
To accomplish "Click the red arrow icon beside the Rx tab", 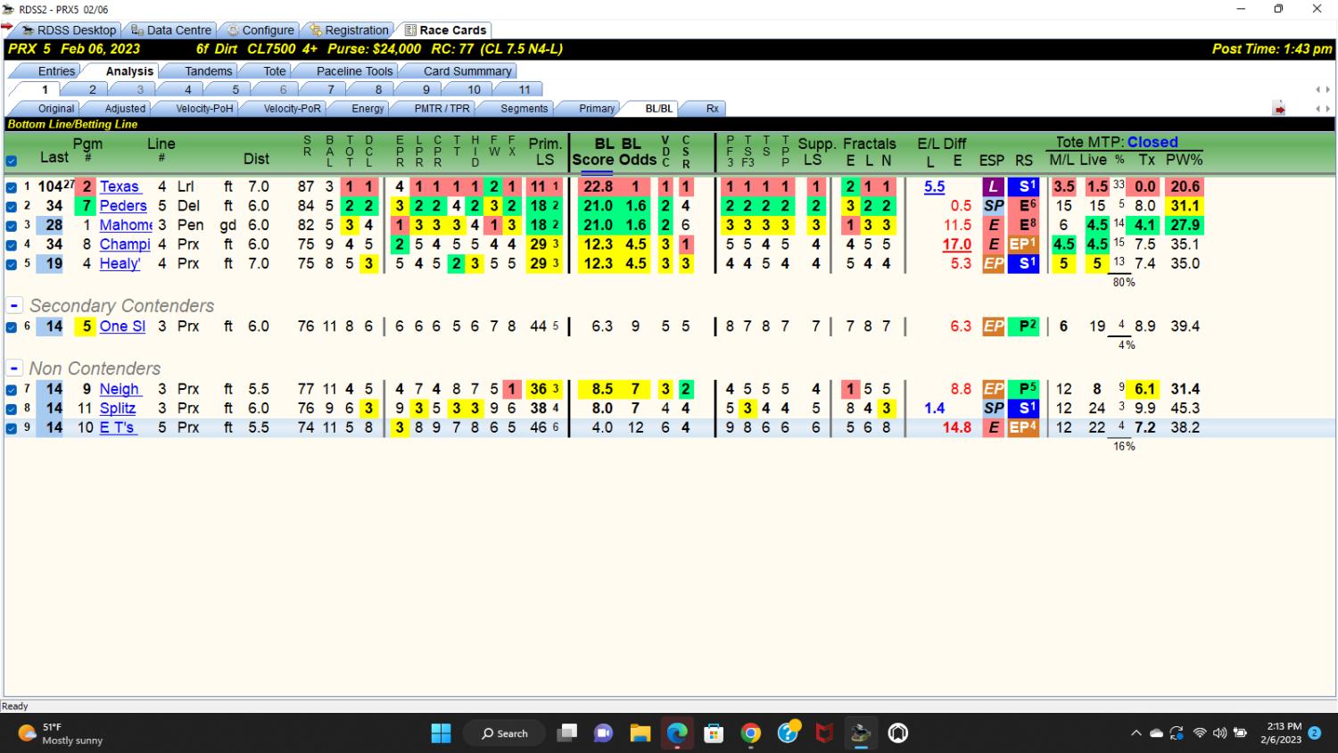I will tap(1279, 109).
